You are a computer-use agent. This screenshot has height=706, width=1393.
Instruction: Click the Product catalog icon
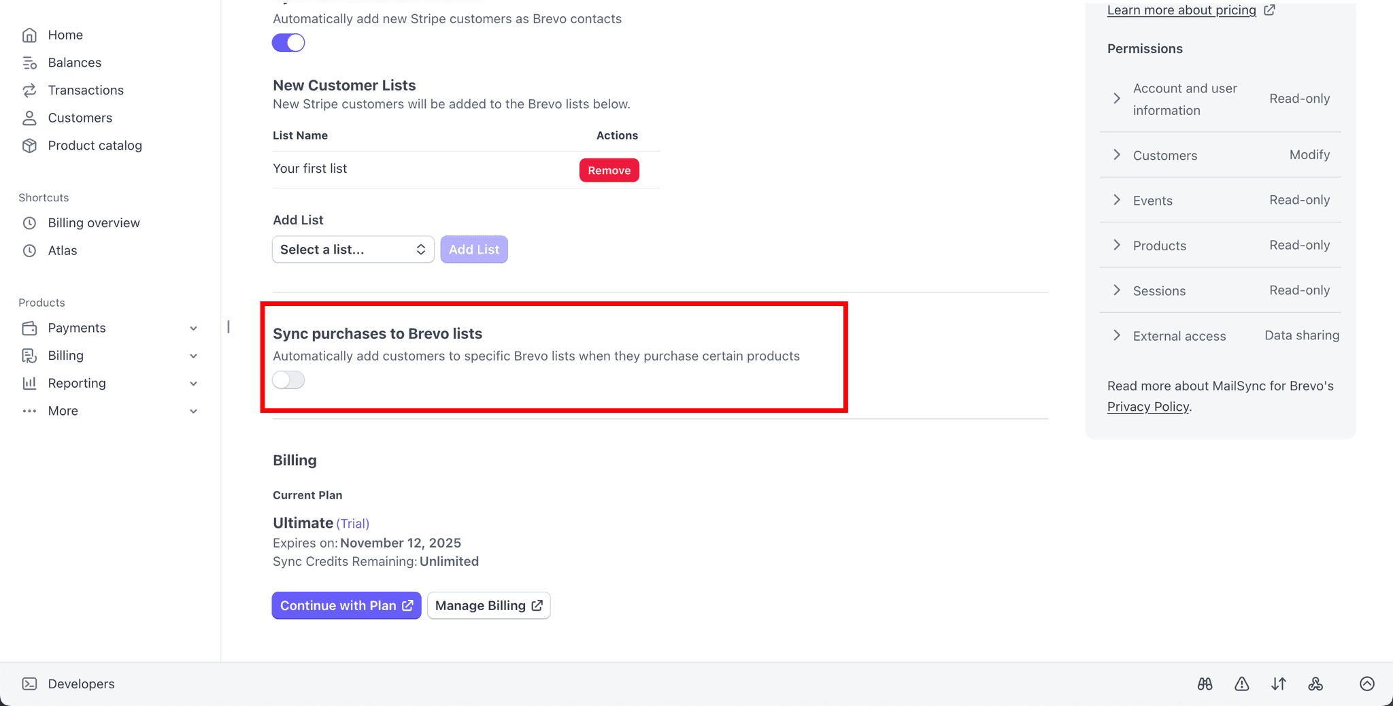30,145
